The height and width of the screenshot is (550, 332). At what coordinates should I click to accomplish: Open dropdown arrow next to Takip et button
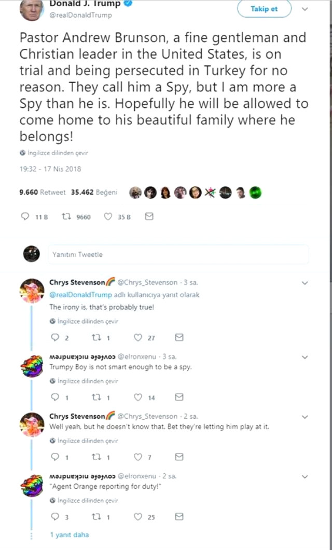coord(305,9)
